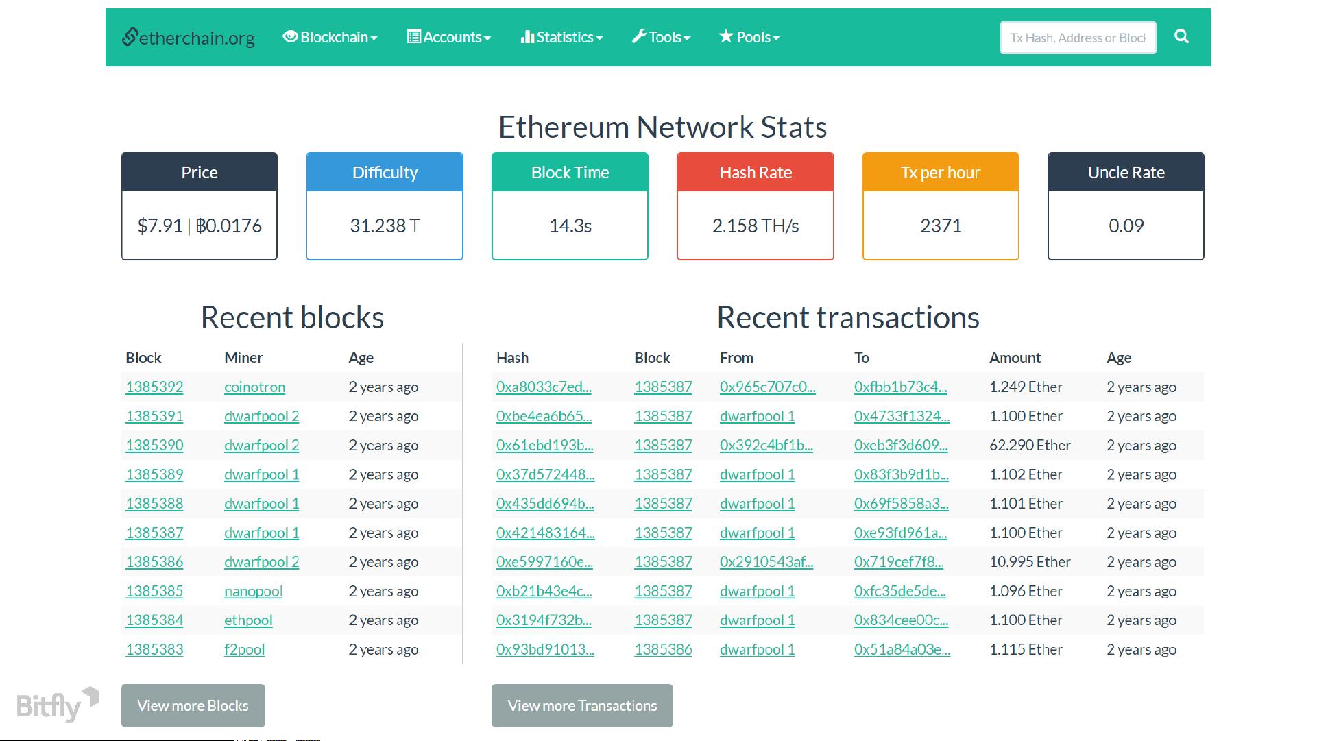Open block 1385386 in 0x93bd91013 transaction row
The height and width of the screenshot is (741, 1317).
click(663, 649)
